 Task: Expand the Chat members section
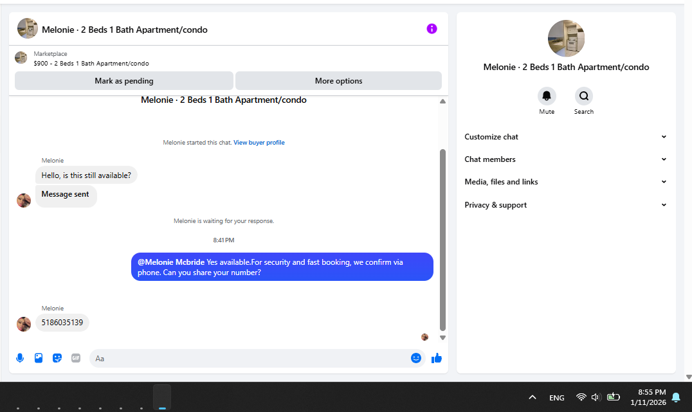(x=565, y=159)
